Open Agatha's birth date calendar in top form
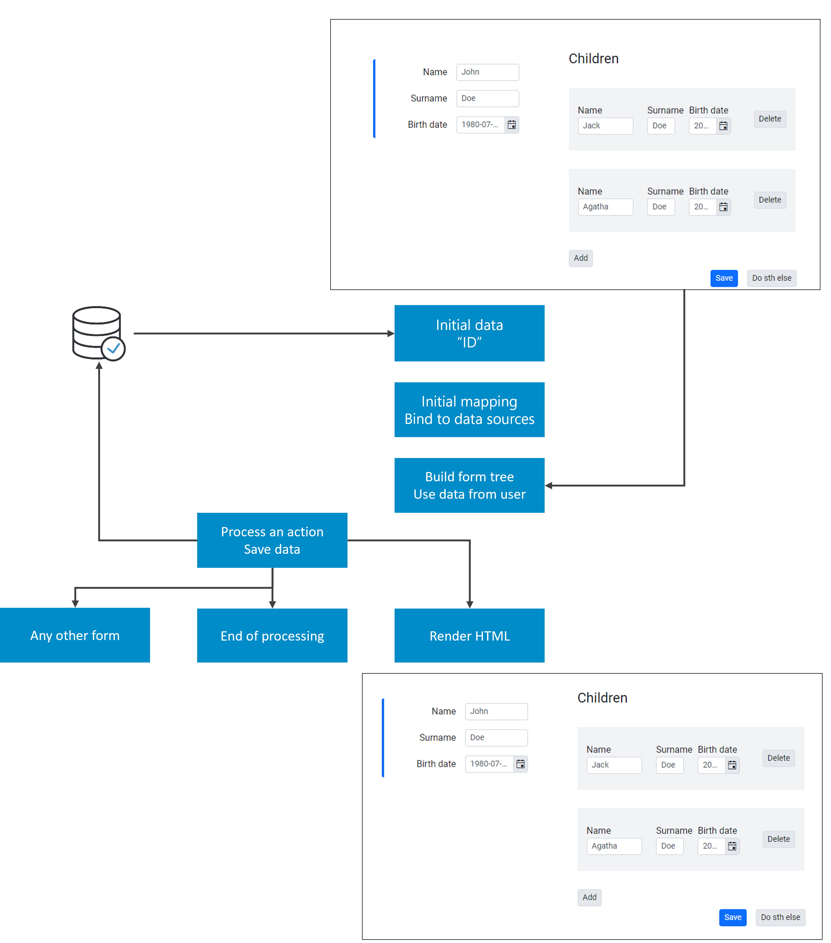The width and height of the screenshot is (831, 943). click(x=724, y=207)
